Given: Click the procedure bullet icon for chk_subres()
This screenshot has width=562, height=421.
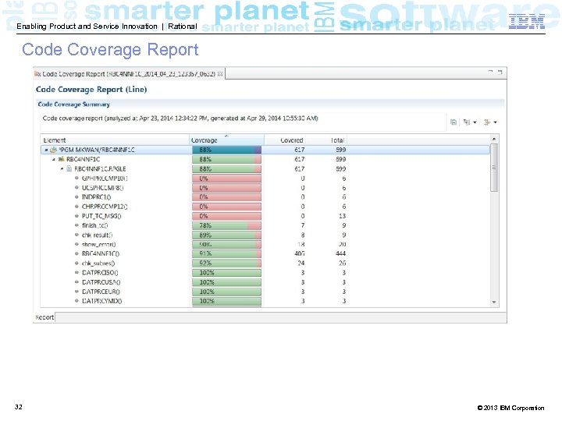Looking at the screenshot, I should [76, 264].
